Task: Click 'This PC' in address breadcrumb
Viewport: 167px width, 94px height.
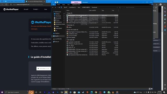Action: tap(65, 8)
